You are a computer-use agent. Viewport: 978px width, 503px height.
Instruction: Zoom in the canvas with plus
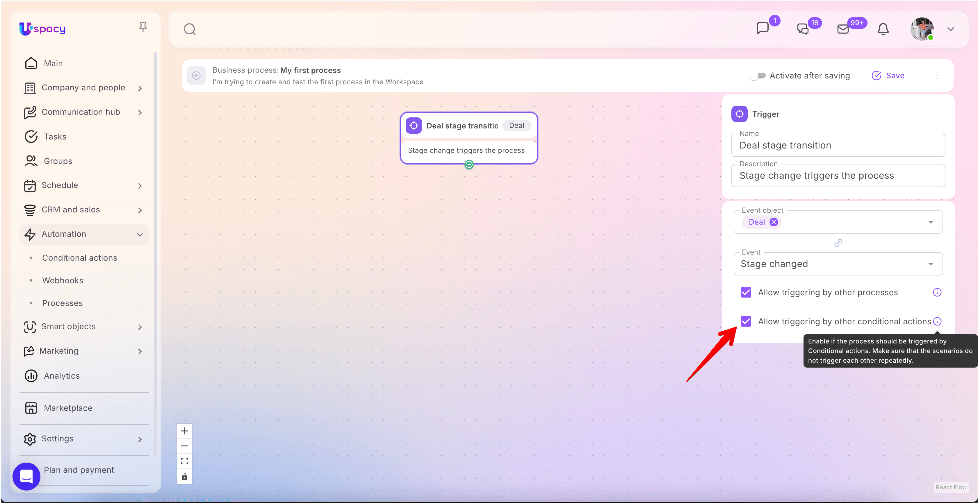(x=184, y=431)
